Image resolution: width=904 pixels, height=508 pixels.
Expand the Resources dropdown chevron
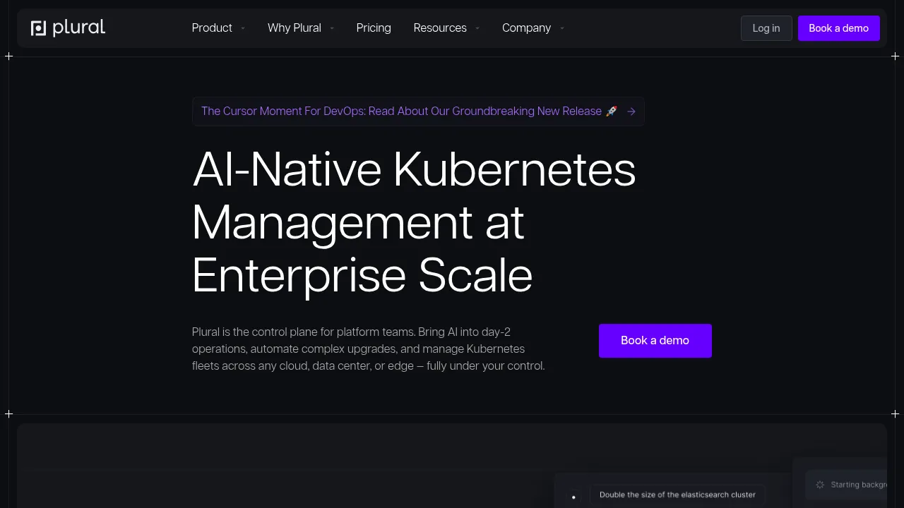(x=477, y=28)
